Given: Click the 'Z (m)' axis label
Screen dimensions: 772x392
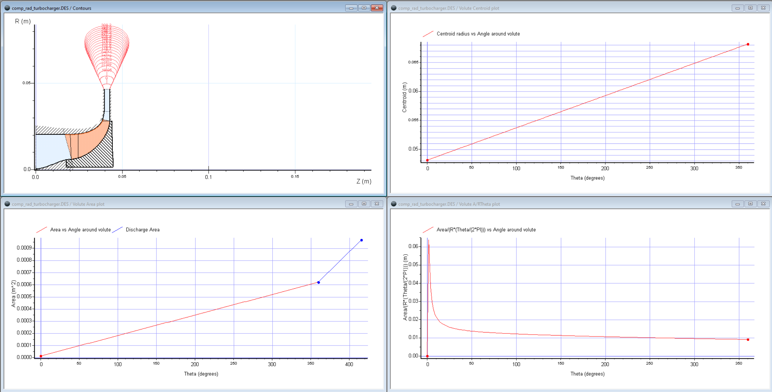Looking at the screenshot, I should (364, 181).
